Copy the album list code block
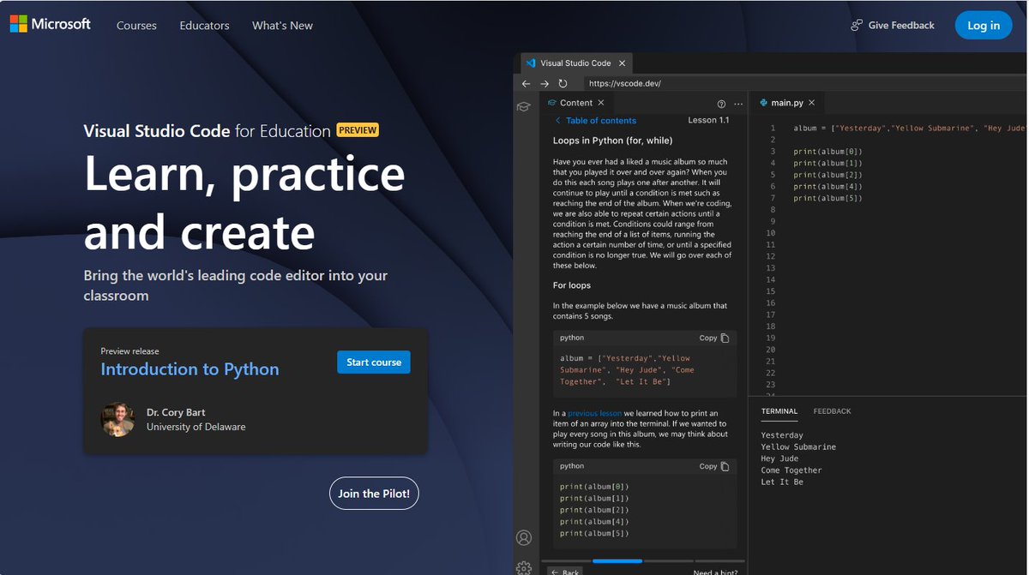 (x=714, y=338)
